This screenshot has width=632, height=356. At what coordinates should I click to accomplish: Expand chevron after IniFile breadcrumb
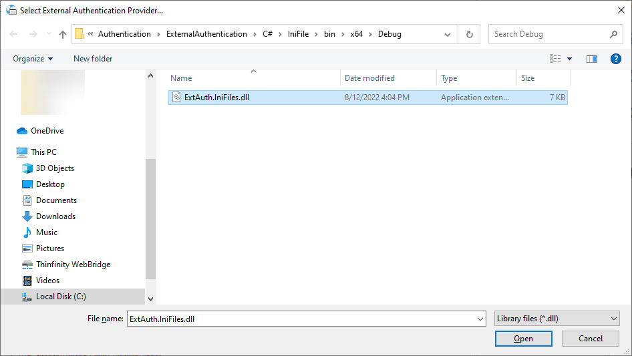click(x=317, y=34)
